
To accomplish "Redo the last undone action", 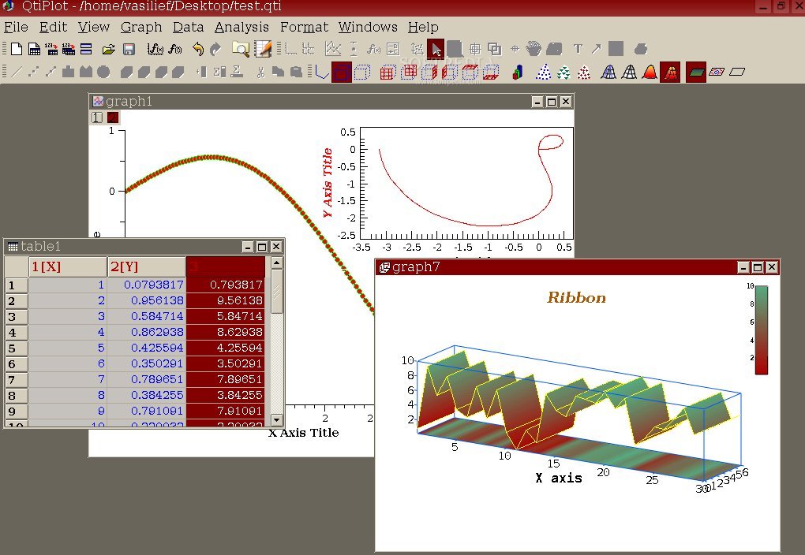I will (x=215, y=49).
